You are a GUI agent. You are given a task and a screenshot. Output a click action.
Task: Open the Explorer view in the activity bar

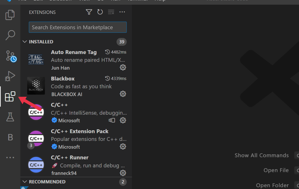pyautogui.click(x=10, y=15)
